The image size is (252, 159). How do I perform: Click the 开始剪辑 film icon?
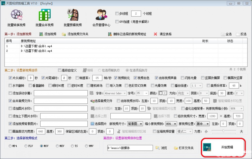point(207,147)
